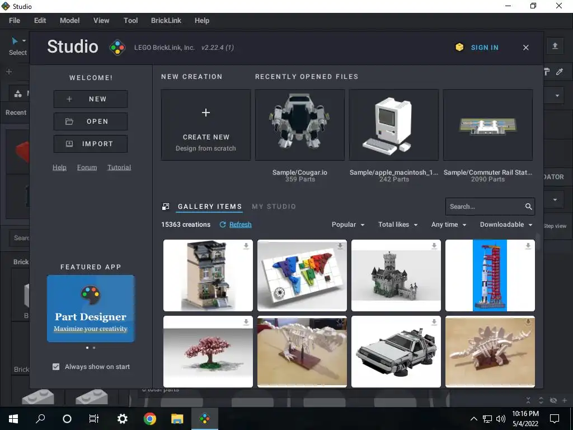The image size is (573, 430).
Task: Open the Commuter Rail Station sample thumbnail
Action: point(487,125)
